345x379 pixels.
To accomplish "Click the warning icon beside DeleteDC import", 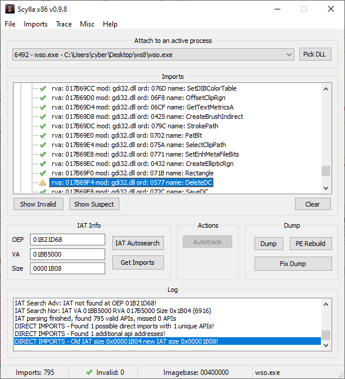I will (42, 182).
